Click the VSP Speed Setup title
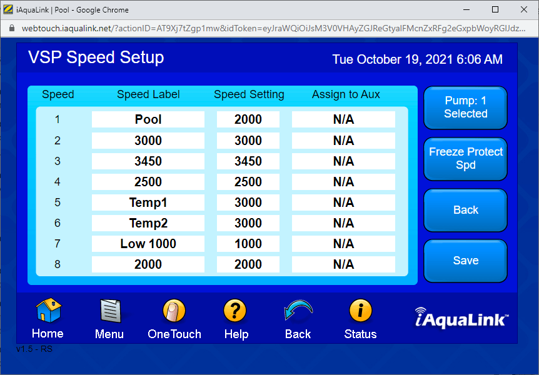The image size is (539, 375). pyautogui.click(x=96, y=57)
